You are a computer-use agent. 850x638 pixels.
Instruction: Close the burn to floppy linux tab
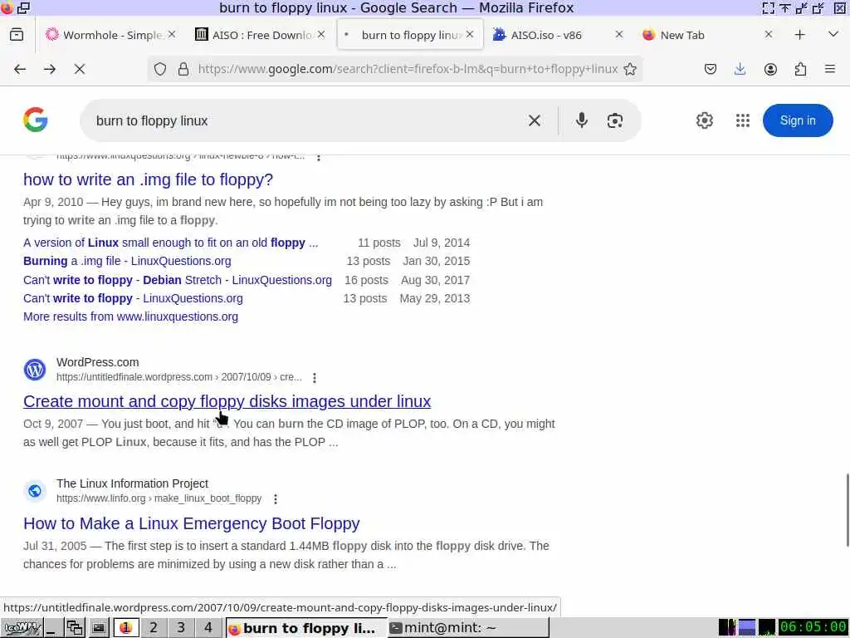click(x=470, y=34)
